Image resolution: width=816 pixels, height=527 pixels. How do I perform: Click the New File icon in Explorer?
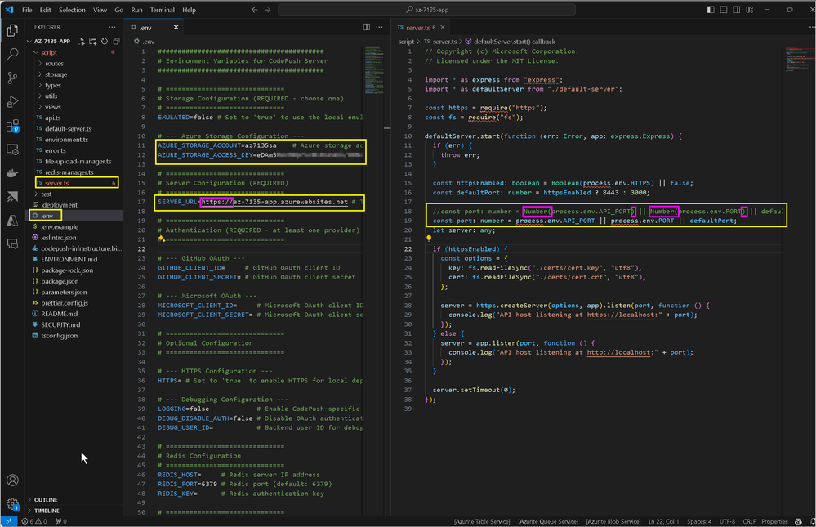coord(81,41)
